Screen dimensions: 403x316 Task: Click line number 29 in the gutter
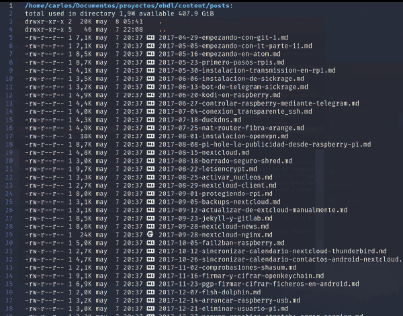[x=9, y=235]
